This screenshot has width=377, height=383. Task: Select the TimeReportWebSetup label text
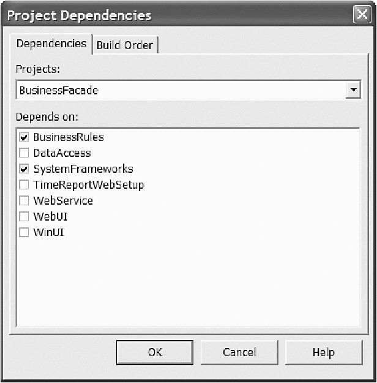click(89, 185)
